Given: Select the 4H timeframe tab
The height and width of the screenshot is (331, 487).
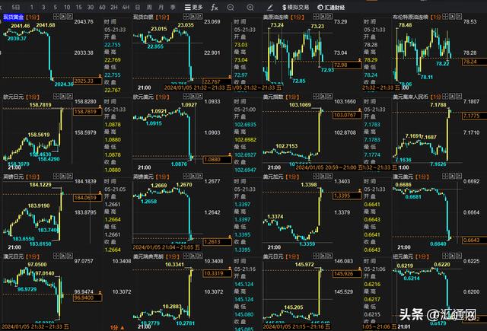Looking at the screenshot, I should tap(125, 6).
